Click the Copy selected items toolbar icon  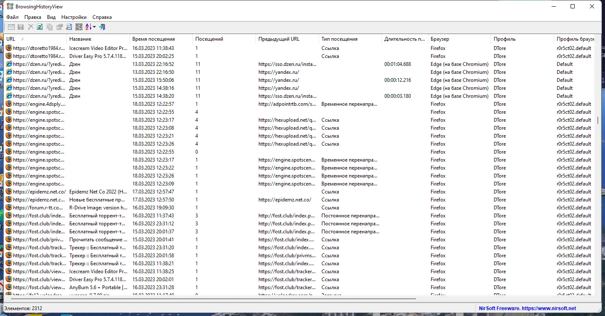point(50,27)
